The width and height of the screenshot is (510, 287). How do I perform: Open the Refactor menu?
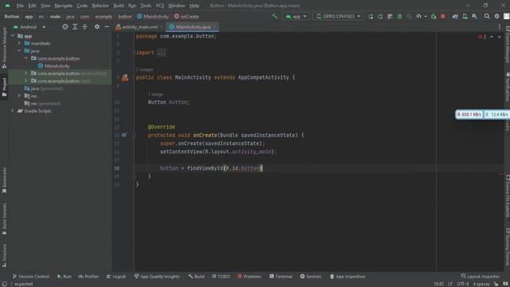tap(100, 6)
